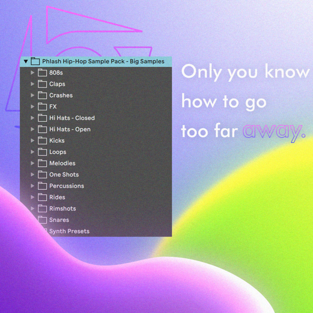313x313 pixels.
Task: Select the 'Phlash Hip-Hop Sample Pack - Big Samples' title
Action: (103, 61)
